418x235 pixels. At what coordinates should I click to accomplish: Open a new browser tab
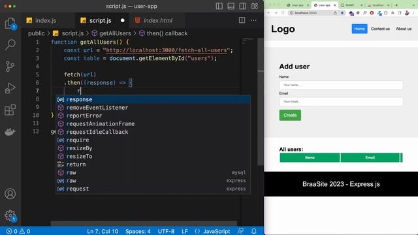point(396,5)
